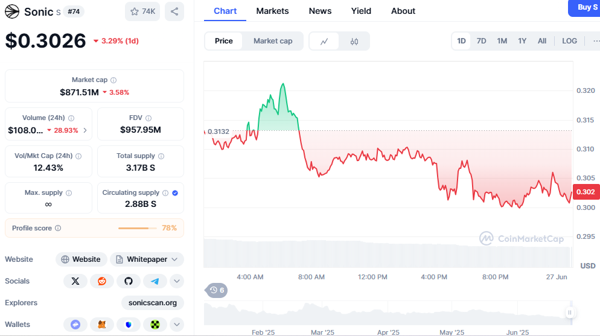Select the blue shield wallet icon

[129, 325]
